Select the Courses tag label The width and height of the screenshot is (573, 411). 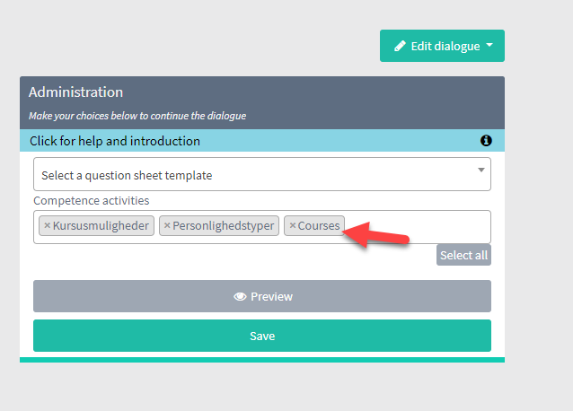[x=319, y=225]
